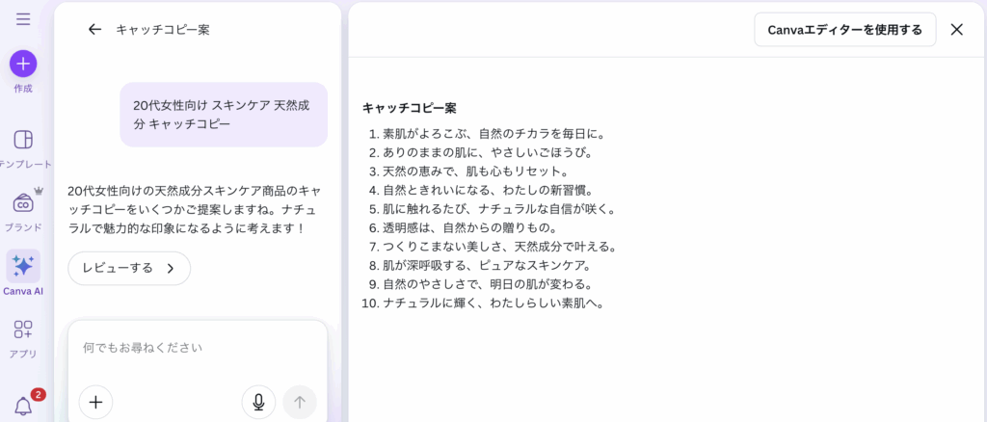The height and width of the screenshot is (422, 987).
Task: Expand the レビューする chevron button
Action: (x=129, y=268)
